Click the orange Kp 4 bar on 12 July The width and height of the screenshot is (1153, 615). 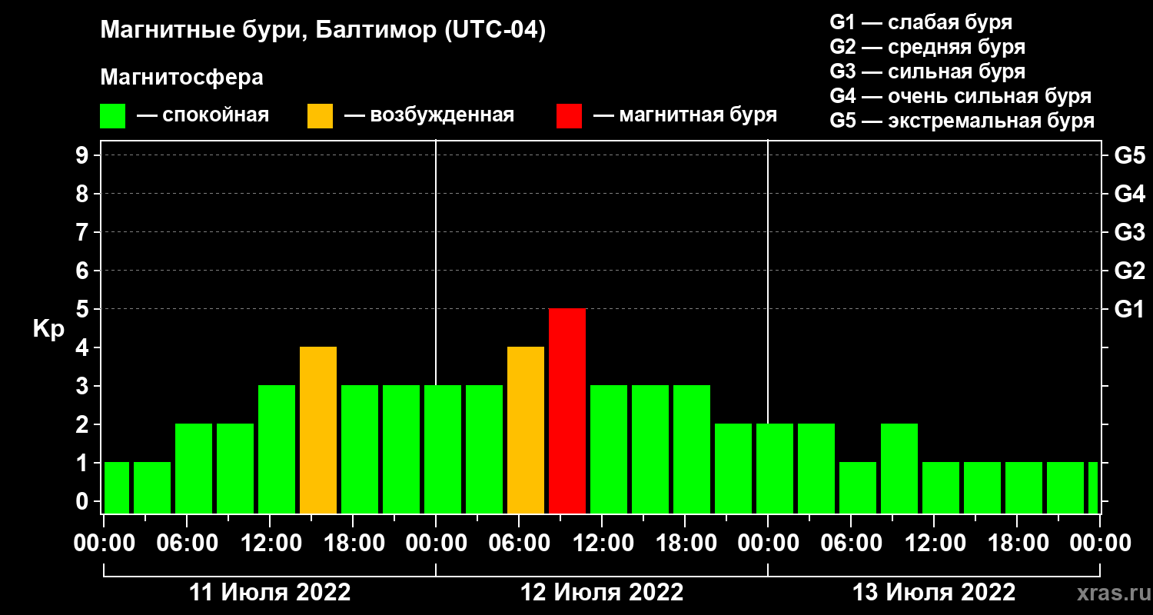tap(526, 430)
